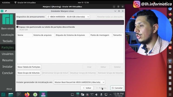Open the red arrow app in Ubuntu dock

click(170, 48)
